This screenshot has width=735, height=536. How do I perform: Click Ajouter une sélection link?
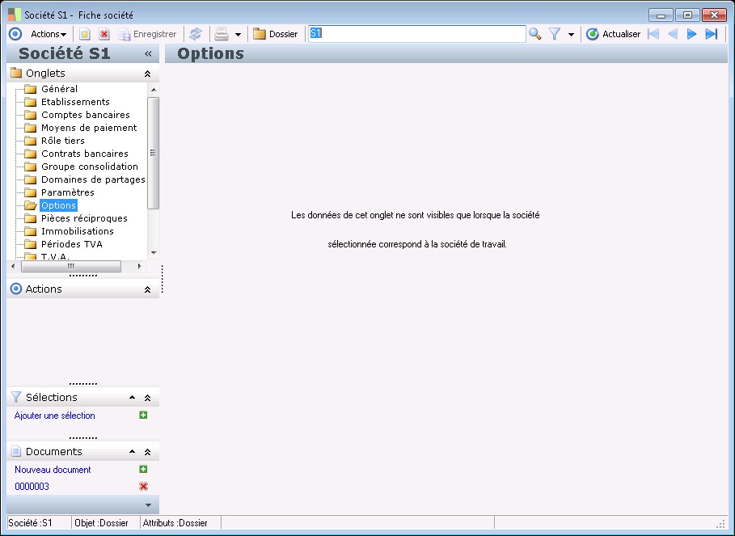pos(54,416)
